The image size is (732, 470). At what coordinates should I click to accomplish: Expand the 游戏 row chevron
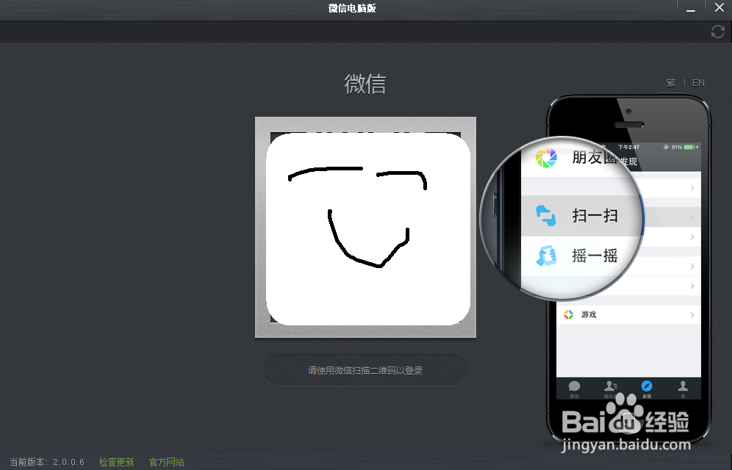(692, 314)
